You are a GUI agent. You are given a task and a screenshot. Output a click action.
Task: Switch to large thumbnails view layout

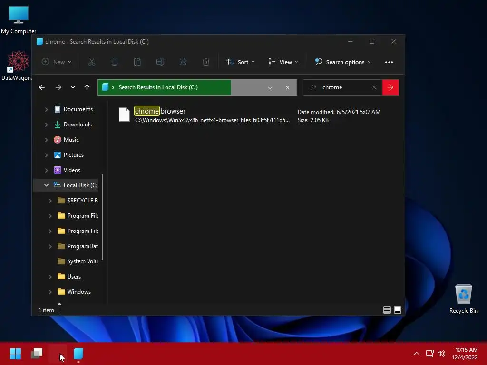[x=398, y=310]
